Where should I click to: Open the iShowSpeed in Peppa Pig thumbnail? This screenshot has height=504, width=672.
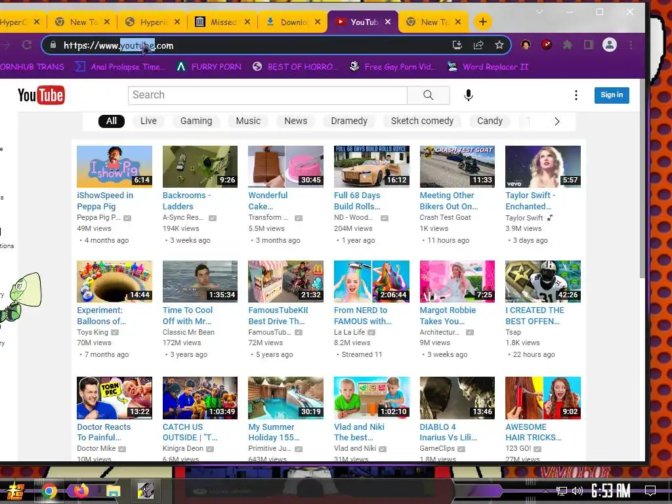(x=114, y=166)
